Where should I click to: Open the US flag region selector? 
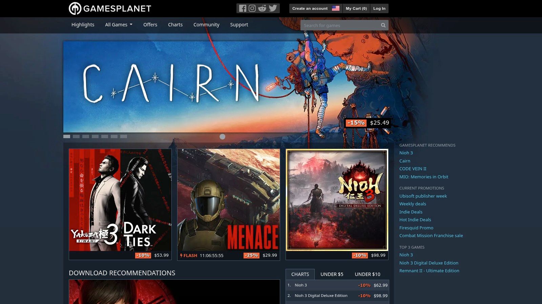pos(335,8)
